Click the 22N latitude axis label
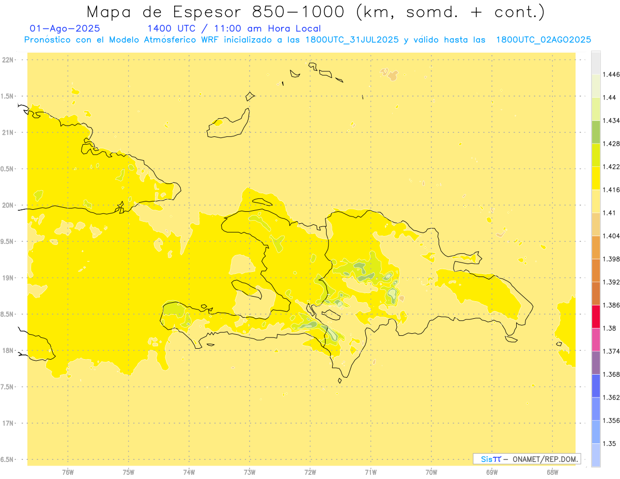 (8, 60)
